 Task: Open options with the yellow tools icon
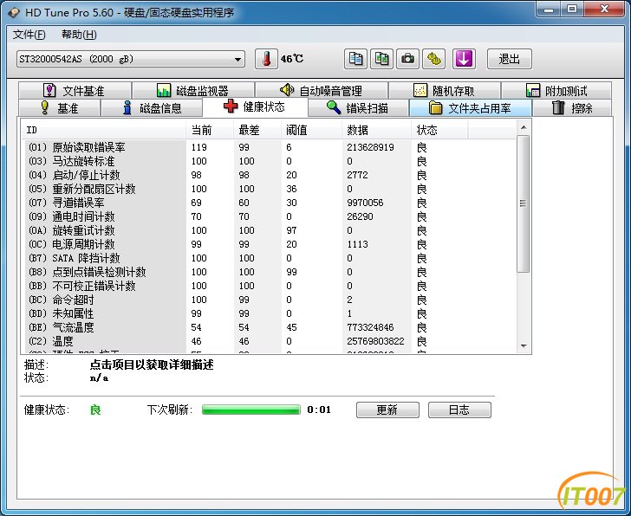click(433, 59)
